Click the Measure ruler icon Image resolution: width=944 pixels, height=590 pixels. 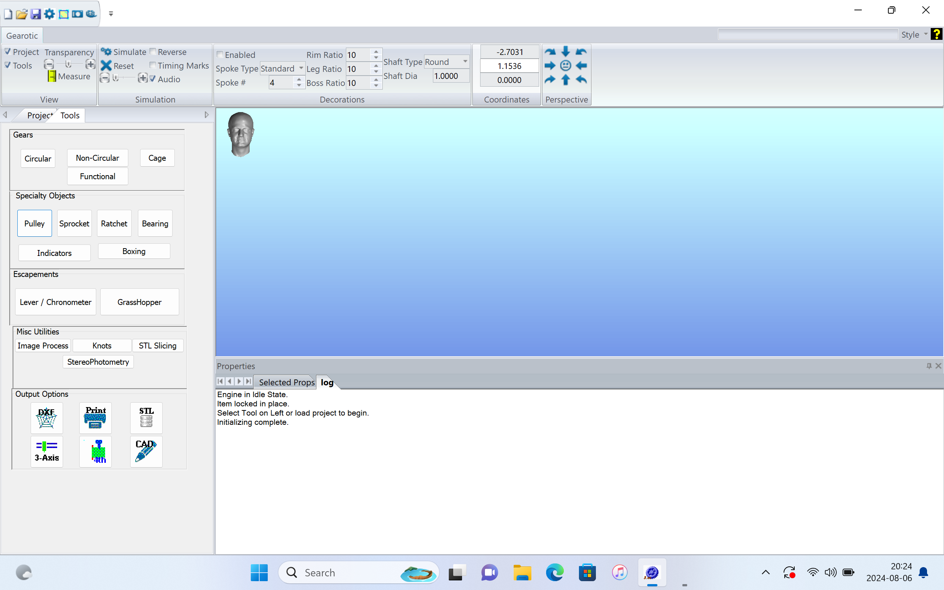(52, 76)
